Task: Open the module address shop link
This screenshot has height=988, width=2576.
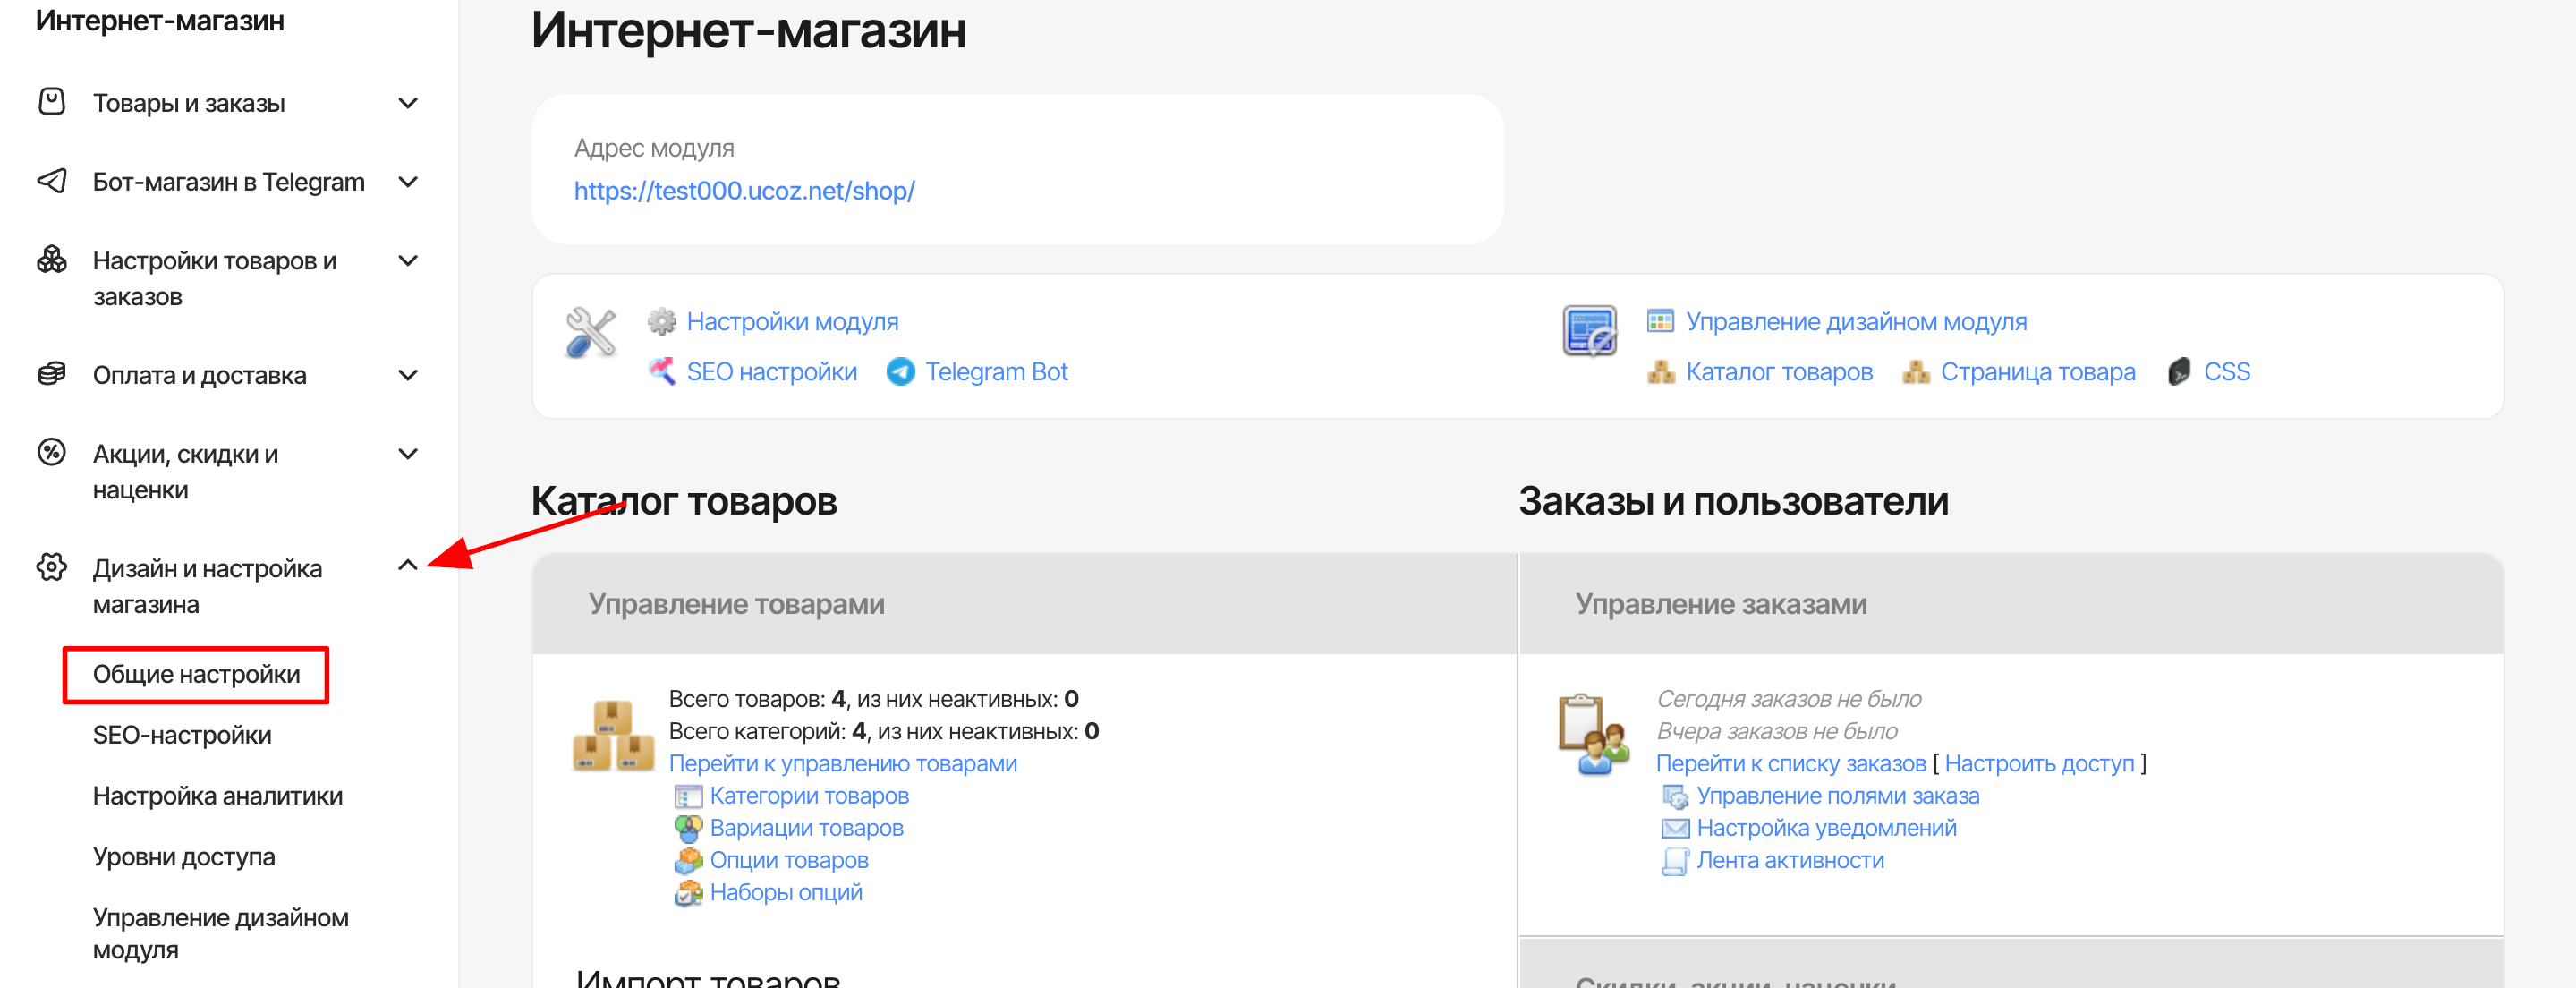Action: coord(744,191)
